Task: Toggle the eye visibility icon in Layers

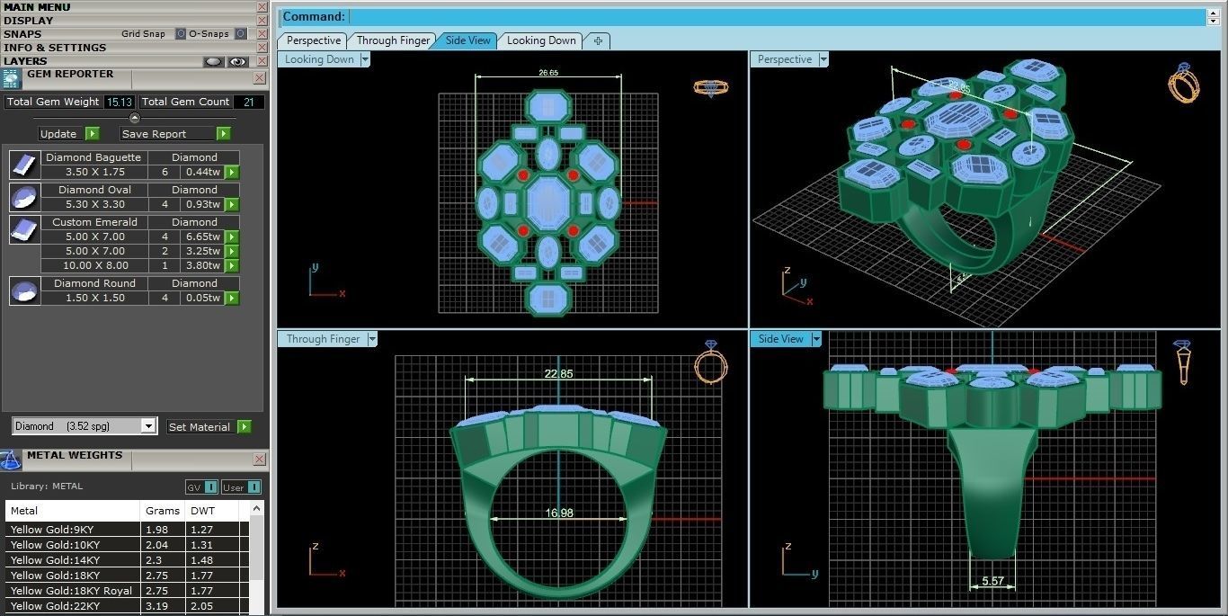Action: (x=237, y=61)
